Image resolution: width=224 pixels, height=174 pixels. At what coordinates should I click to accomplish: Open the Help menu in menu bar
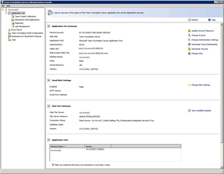(8, 6)
